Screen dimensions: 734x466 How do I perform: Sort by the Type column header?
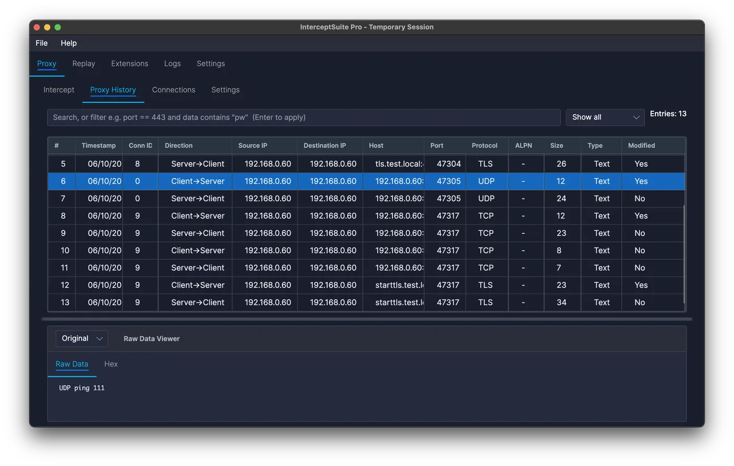(601, 146)
